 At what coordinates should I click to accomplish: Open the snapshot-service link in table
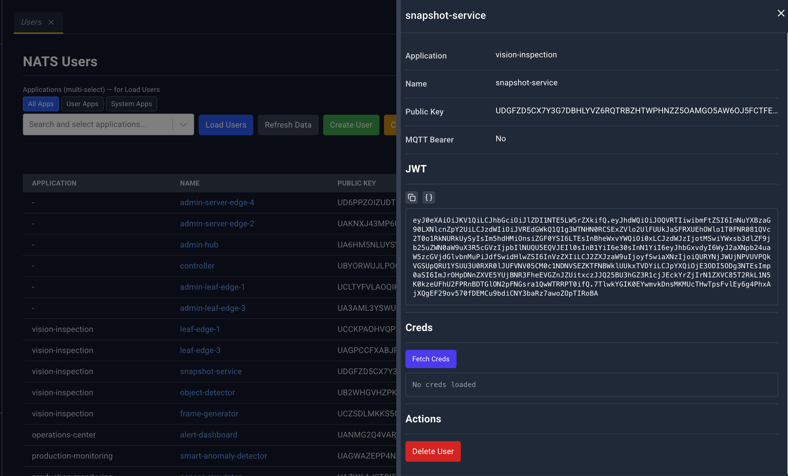211,371
